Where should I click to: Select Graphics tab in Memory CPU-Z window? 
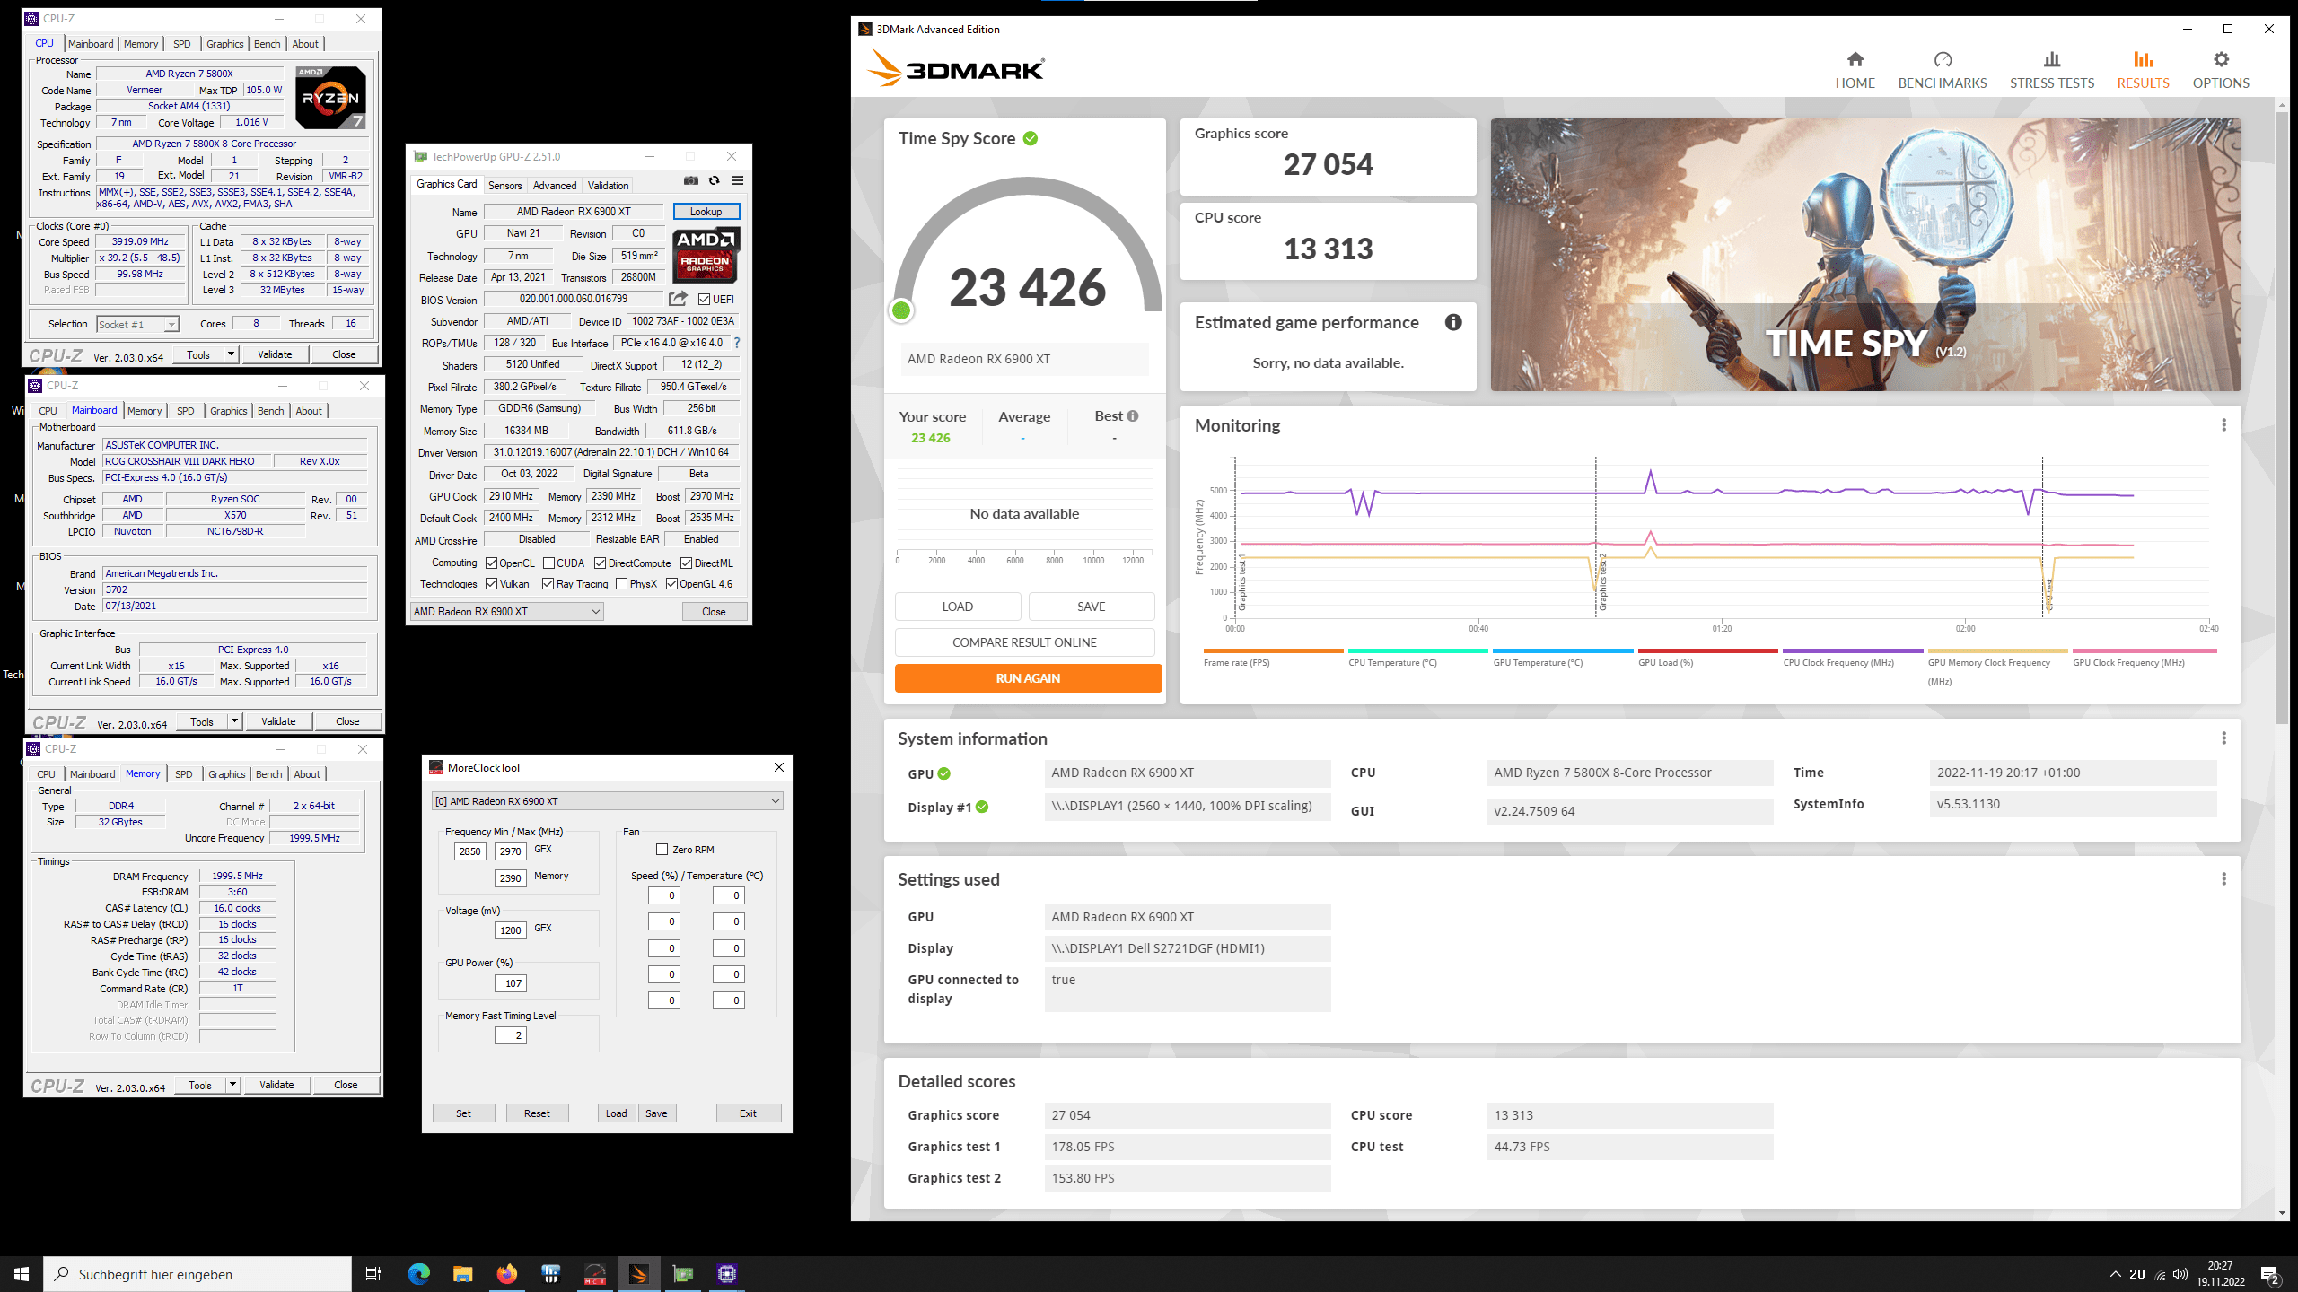(226, 774)
